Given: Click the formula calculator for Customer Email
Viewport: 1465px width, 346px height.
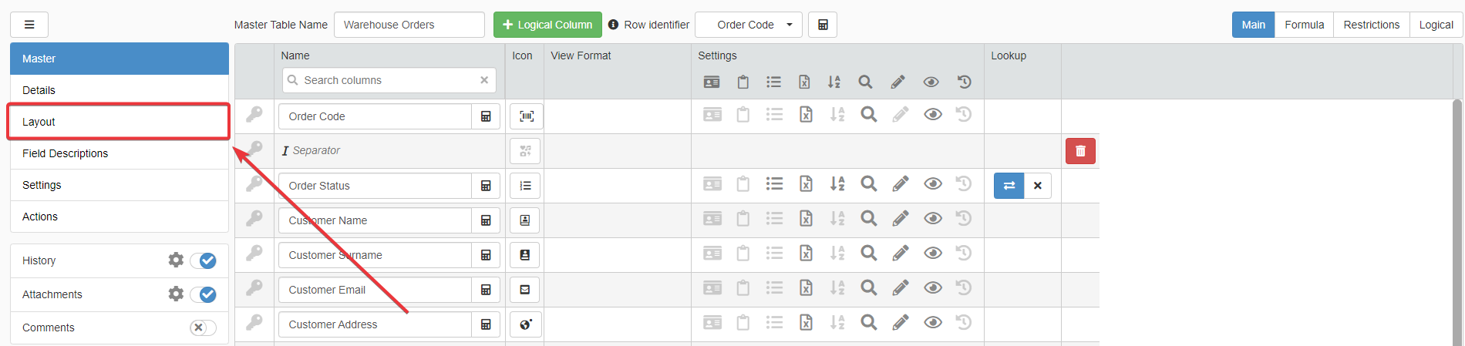Looking at the screenshot, I should pyautogui.click(x=486, y=290).
